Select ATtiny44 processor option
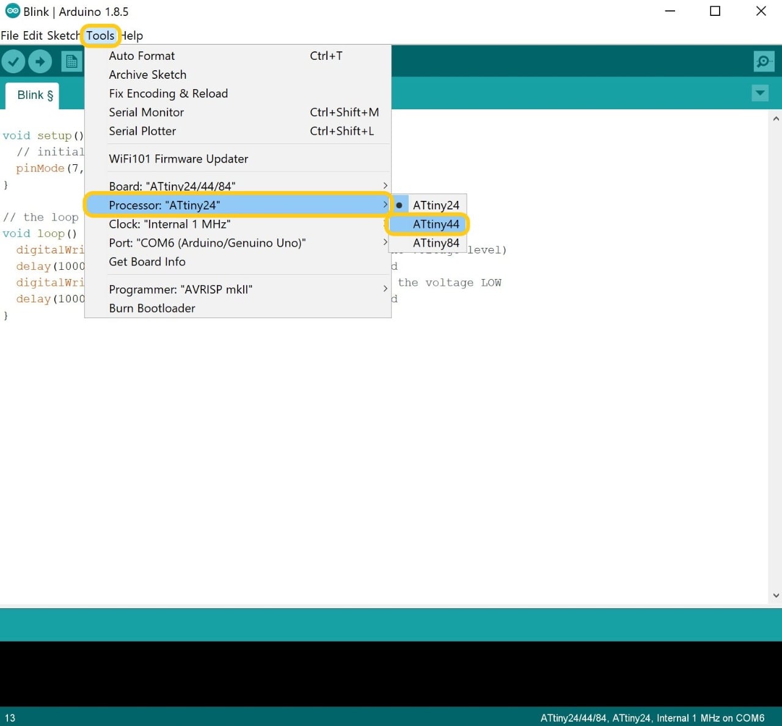This screenshot has width=782, height=726. coord(429,224)
